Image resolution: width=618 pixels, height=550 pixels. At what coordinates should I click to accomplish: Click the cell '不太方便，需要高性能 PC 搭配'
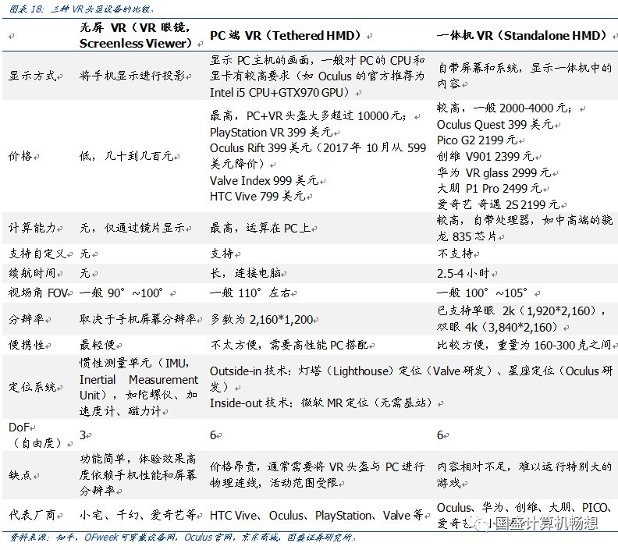(289, 345)
